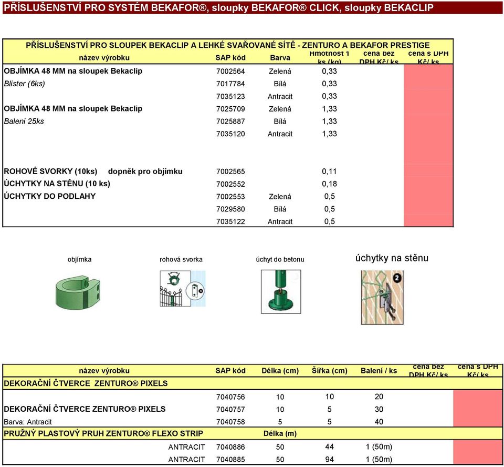Viewport: 504px width, 467px height.
Task: Click SAP code 7035123
Action: pos(230,96)
